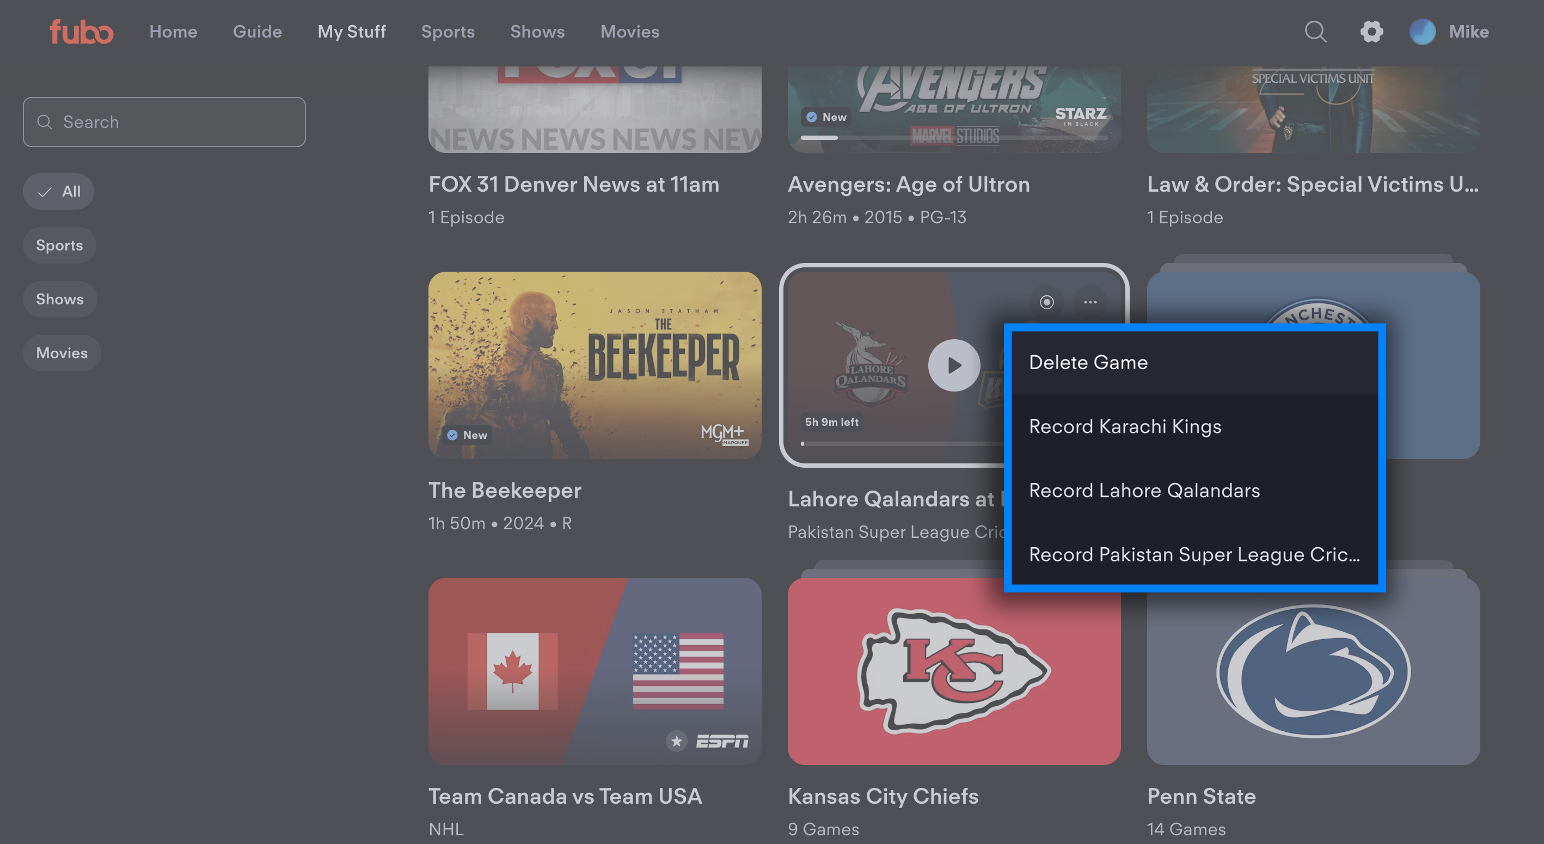Click the '14 Games' text
The width and height of the screenshot is (1544, 844).
(1186, 829)
